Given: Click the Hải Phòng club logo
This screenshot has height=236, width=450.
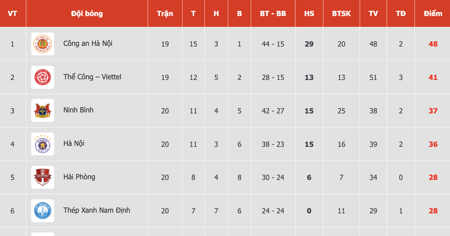Looking at the screenshot, I should [42, 177].
